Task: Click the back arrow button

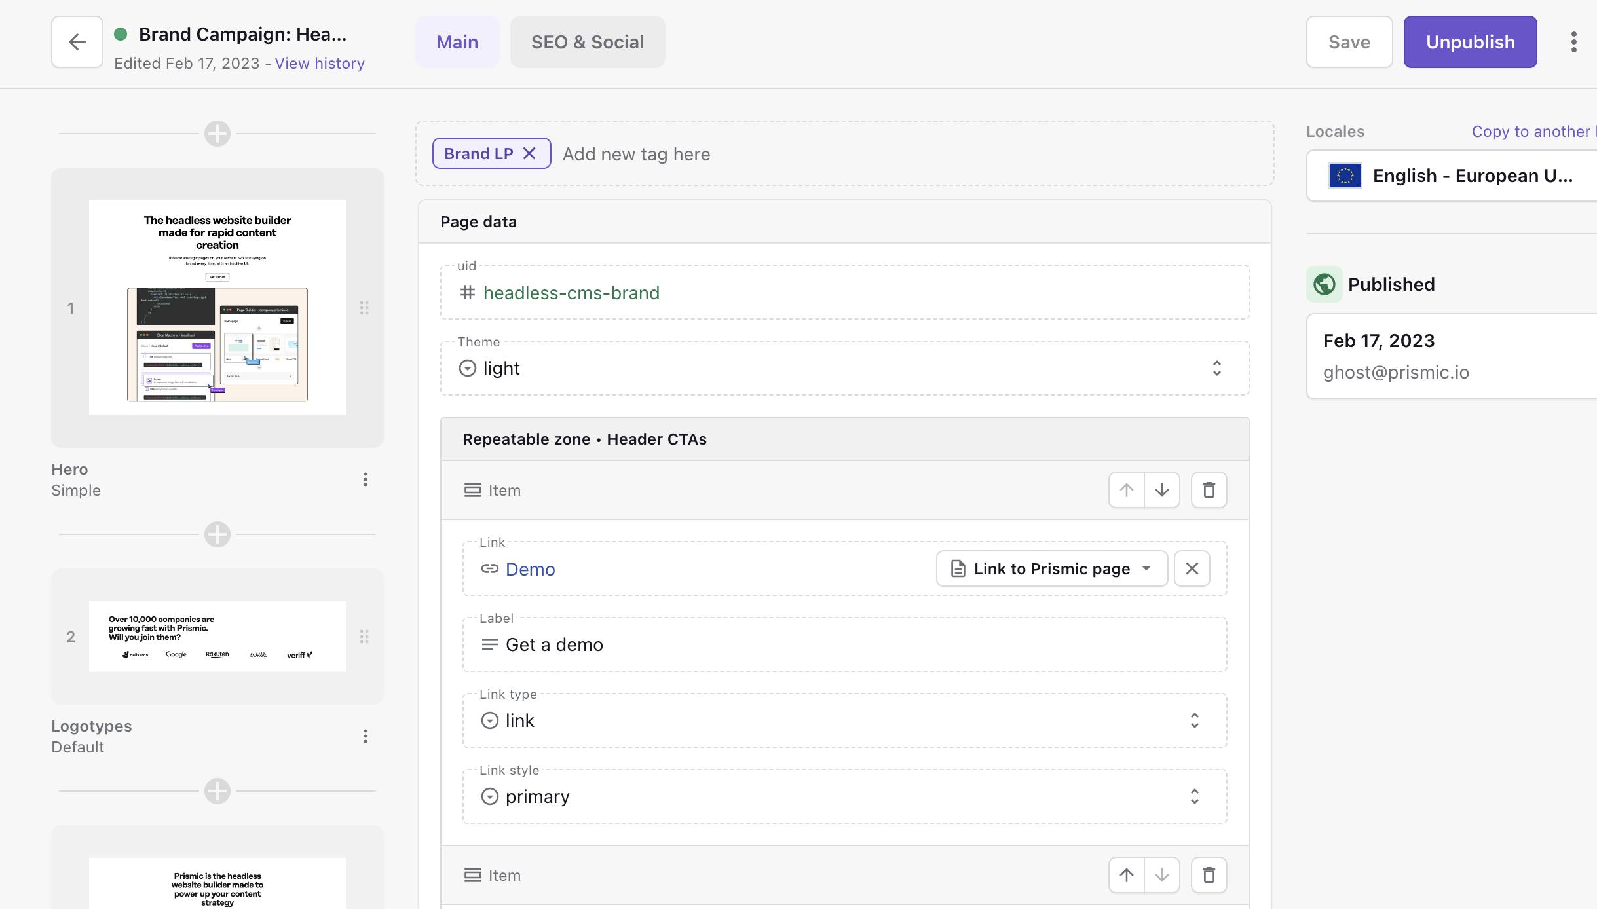Action: coord(77,42)
